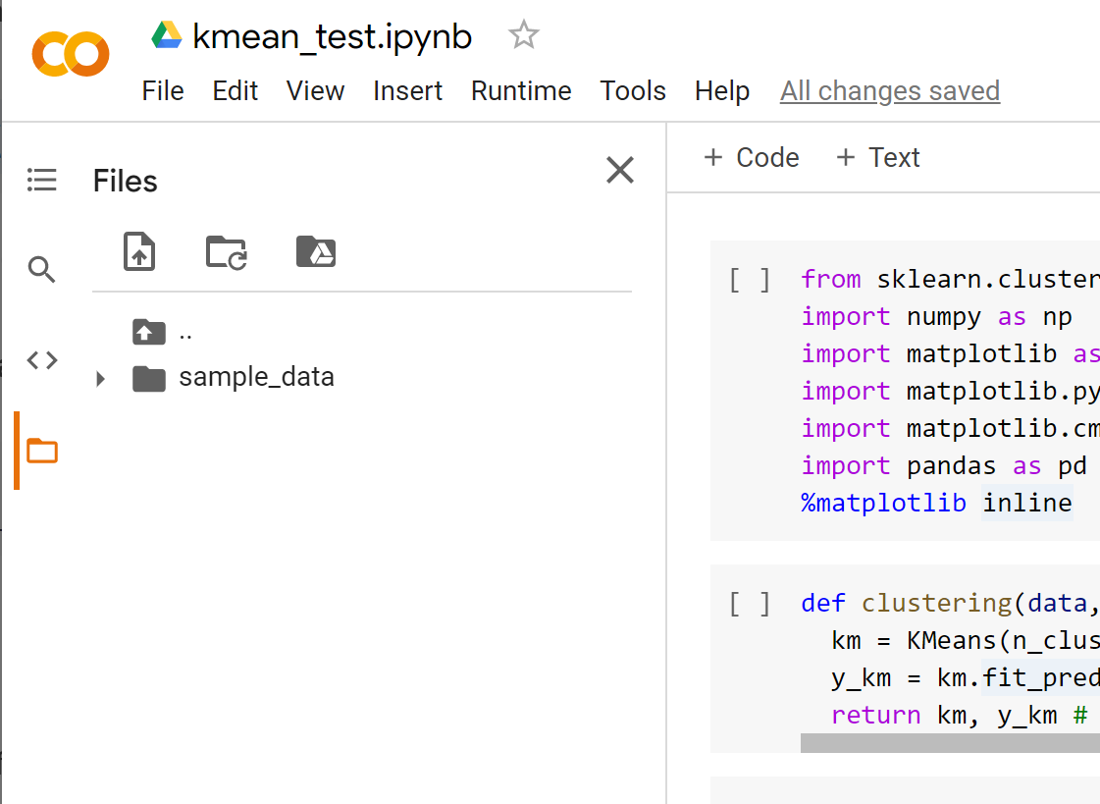Star the kmean_test.ipynb notebook

point(523,35)
